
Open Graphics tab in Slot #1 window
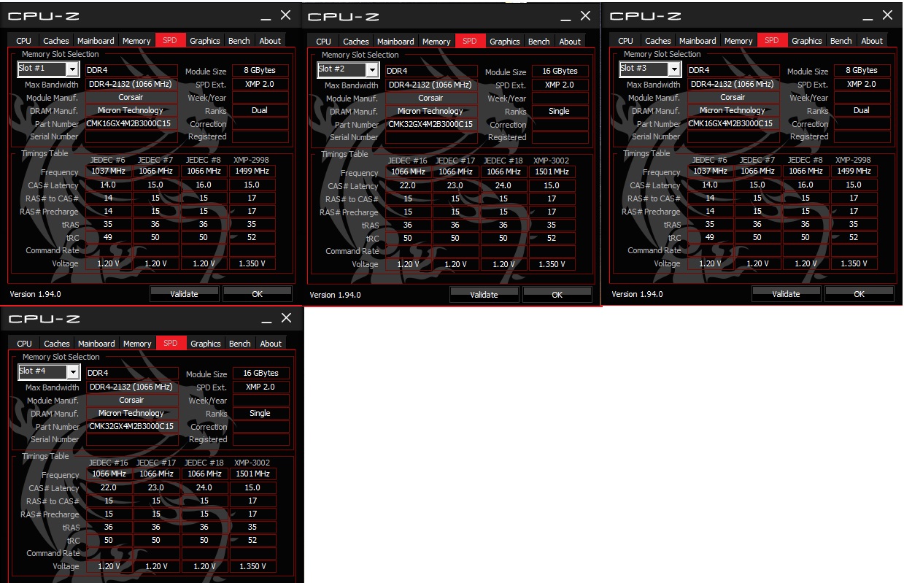click(205, 41)
